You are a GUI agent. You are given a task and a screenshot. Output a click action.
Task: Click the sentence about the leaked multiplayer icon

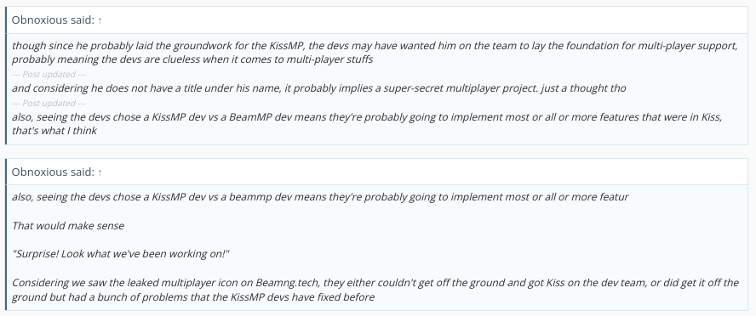point(375,282)
